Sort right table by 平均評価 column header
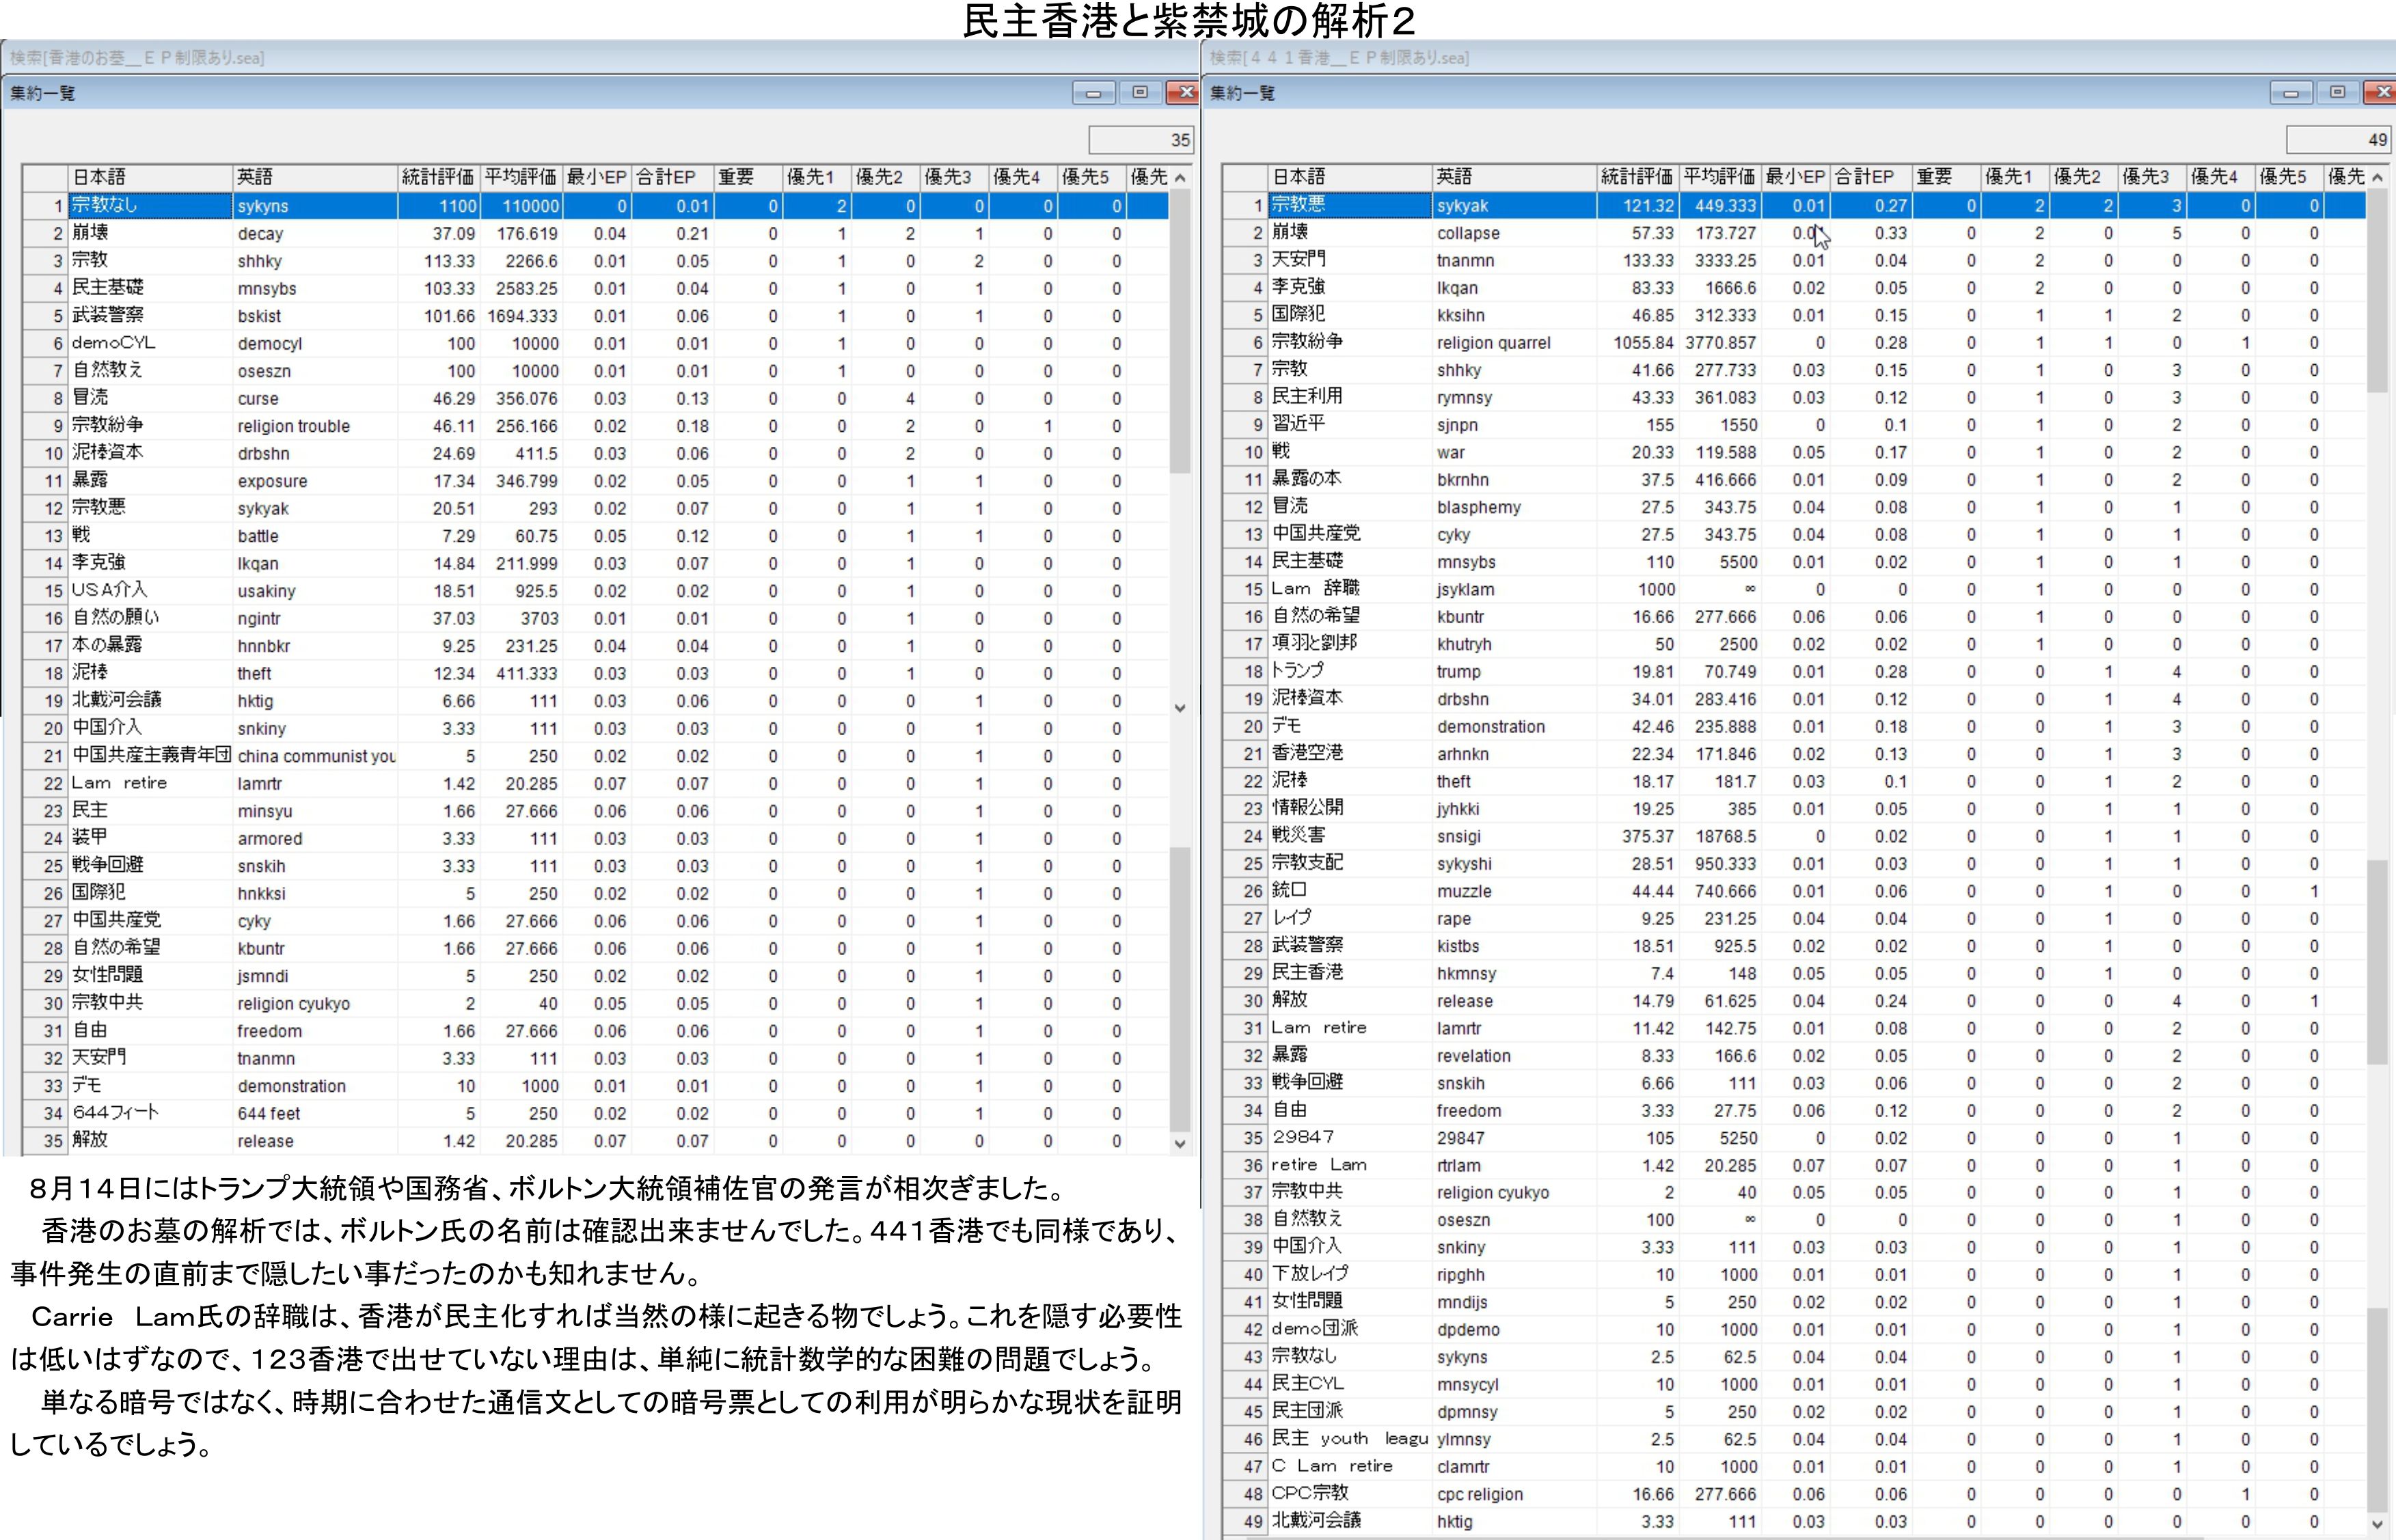Image resolution: width=2396 pixels, height=1540 pixels. [x=1719, y=177]
